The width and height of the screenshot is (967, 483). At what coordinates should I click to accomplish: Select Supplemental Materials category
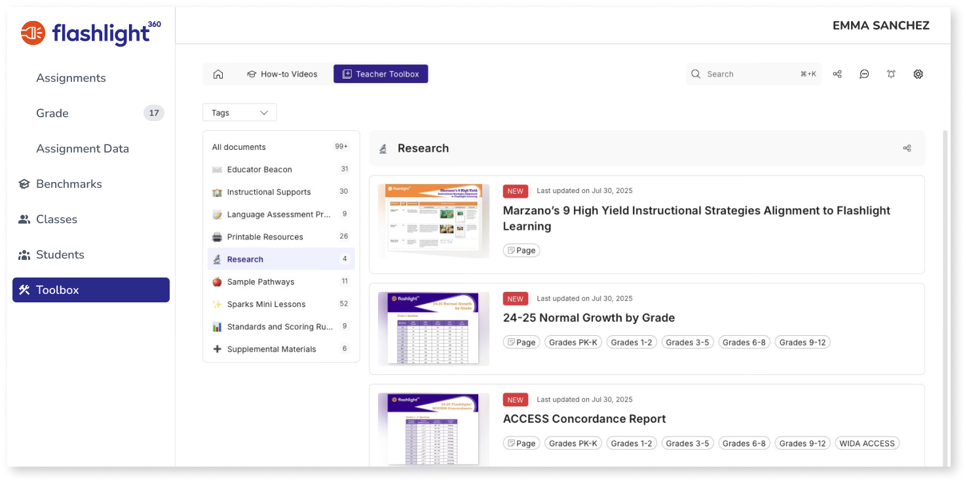click(281, 349)
